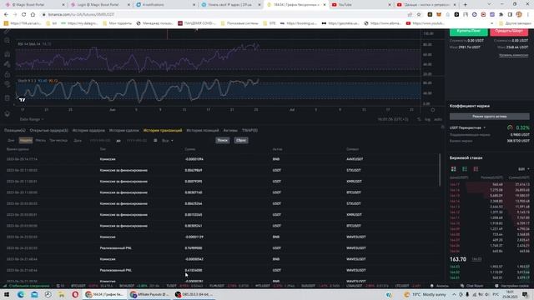Open the Настройки cookie footer item
534x300 pixels.
click(x=512, y=286)
